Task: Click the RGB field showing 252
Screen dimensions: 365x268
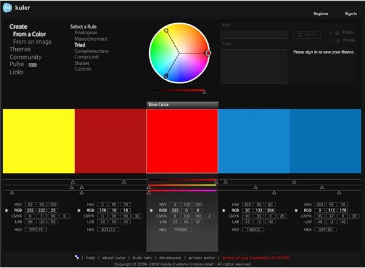Action: 41,210
